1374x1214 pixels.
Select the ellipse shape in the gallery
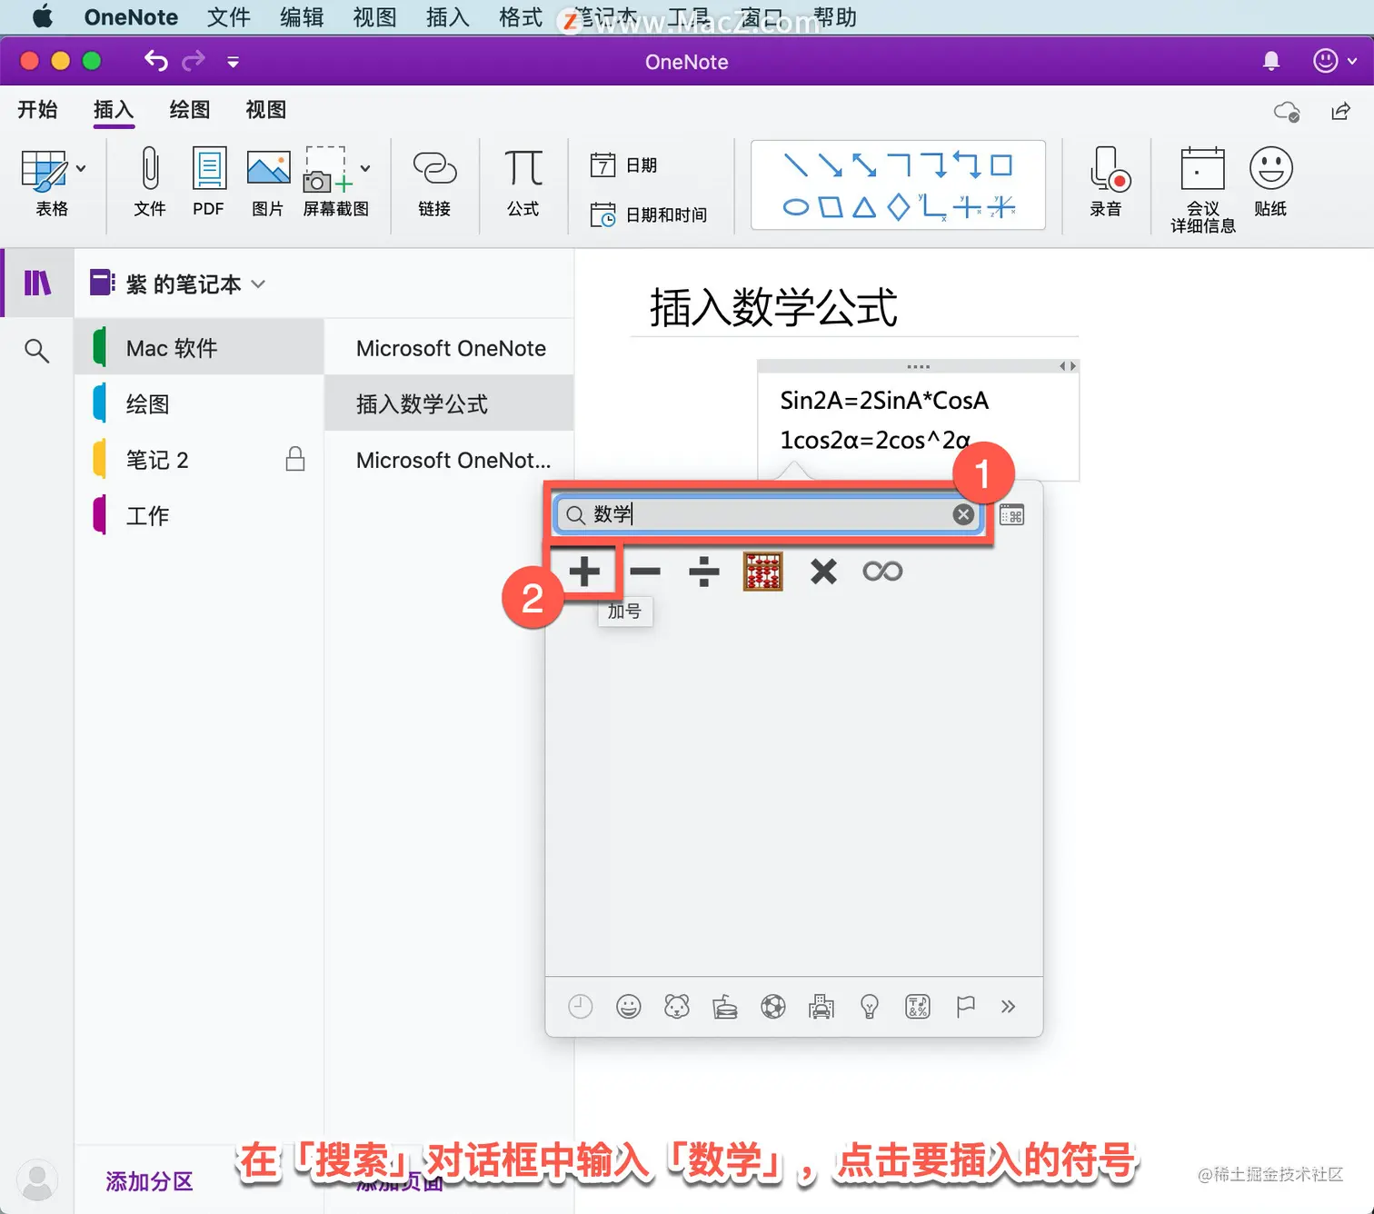796,207
